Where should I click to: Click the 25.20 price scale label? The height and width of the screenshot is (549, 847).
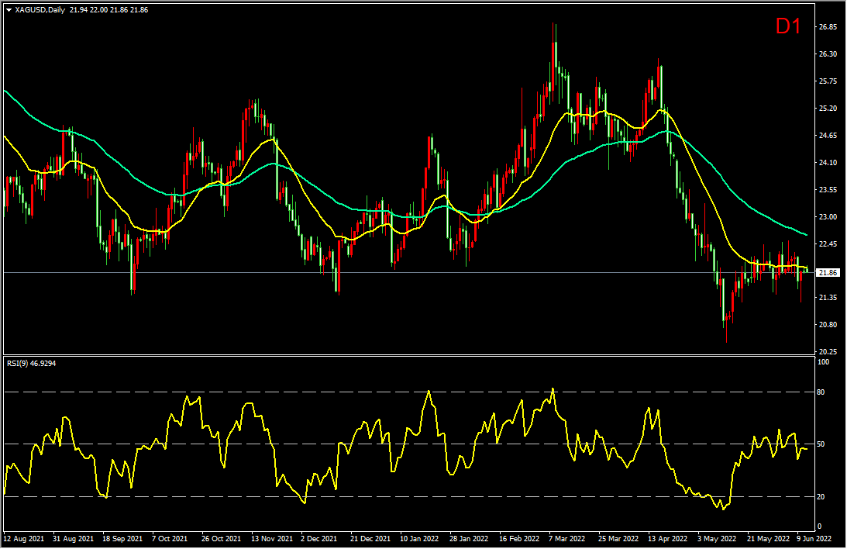828,108
